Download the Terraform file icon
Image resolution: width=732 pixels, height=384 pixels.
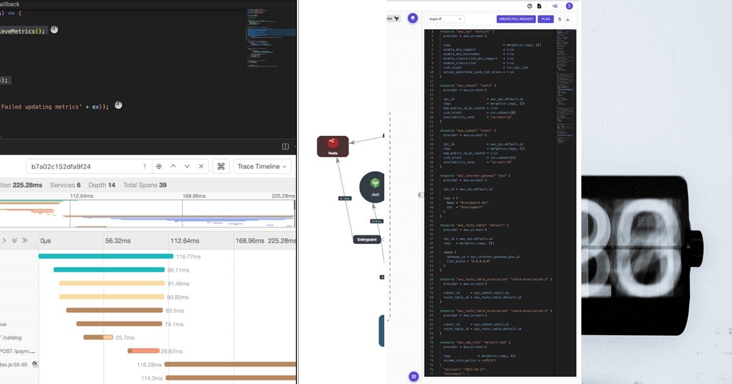coord(568,19)
